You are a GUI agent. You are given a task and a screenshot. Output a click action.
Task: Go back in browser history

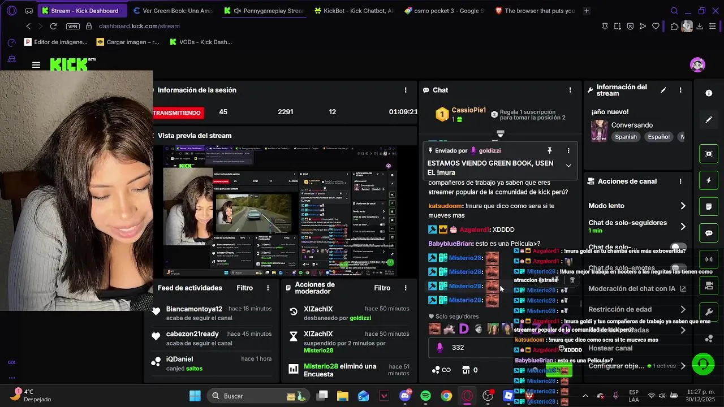(x=28, y=26)
